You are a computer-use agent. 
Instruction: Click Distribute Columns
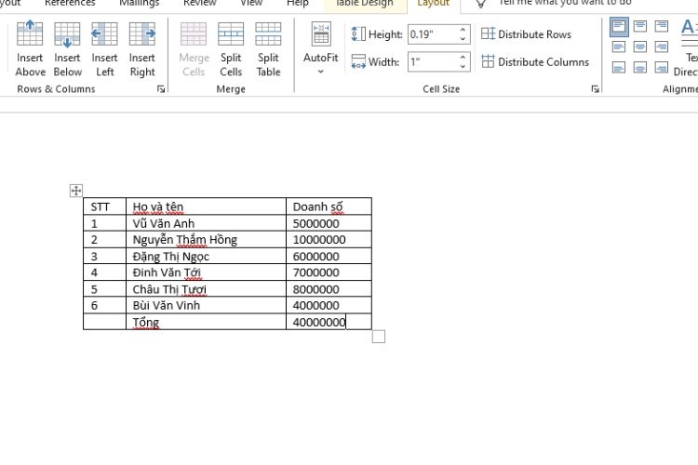tap(535, 62)
